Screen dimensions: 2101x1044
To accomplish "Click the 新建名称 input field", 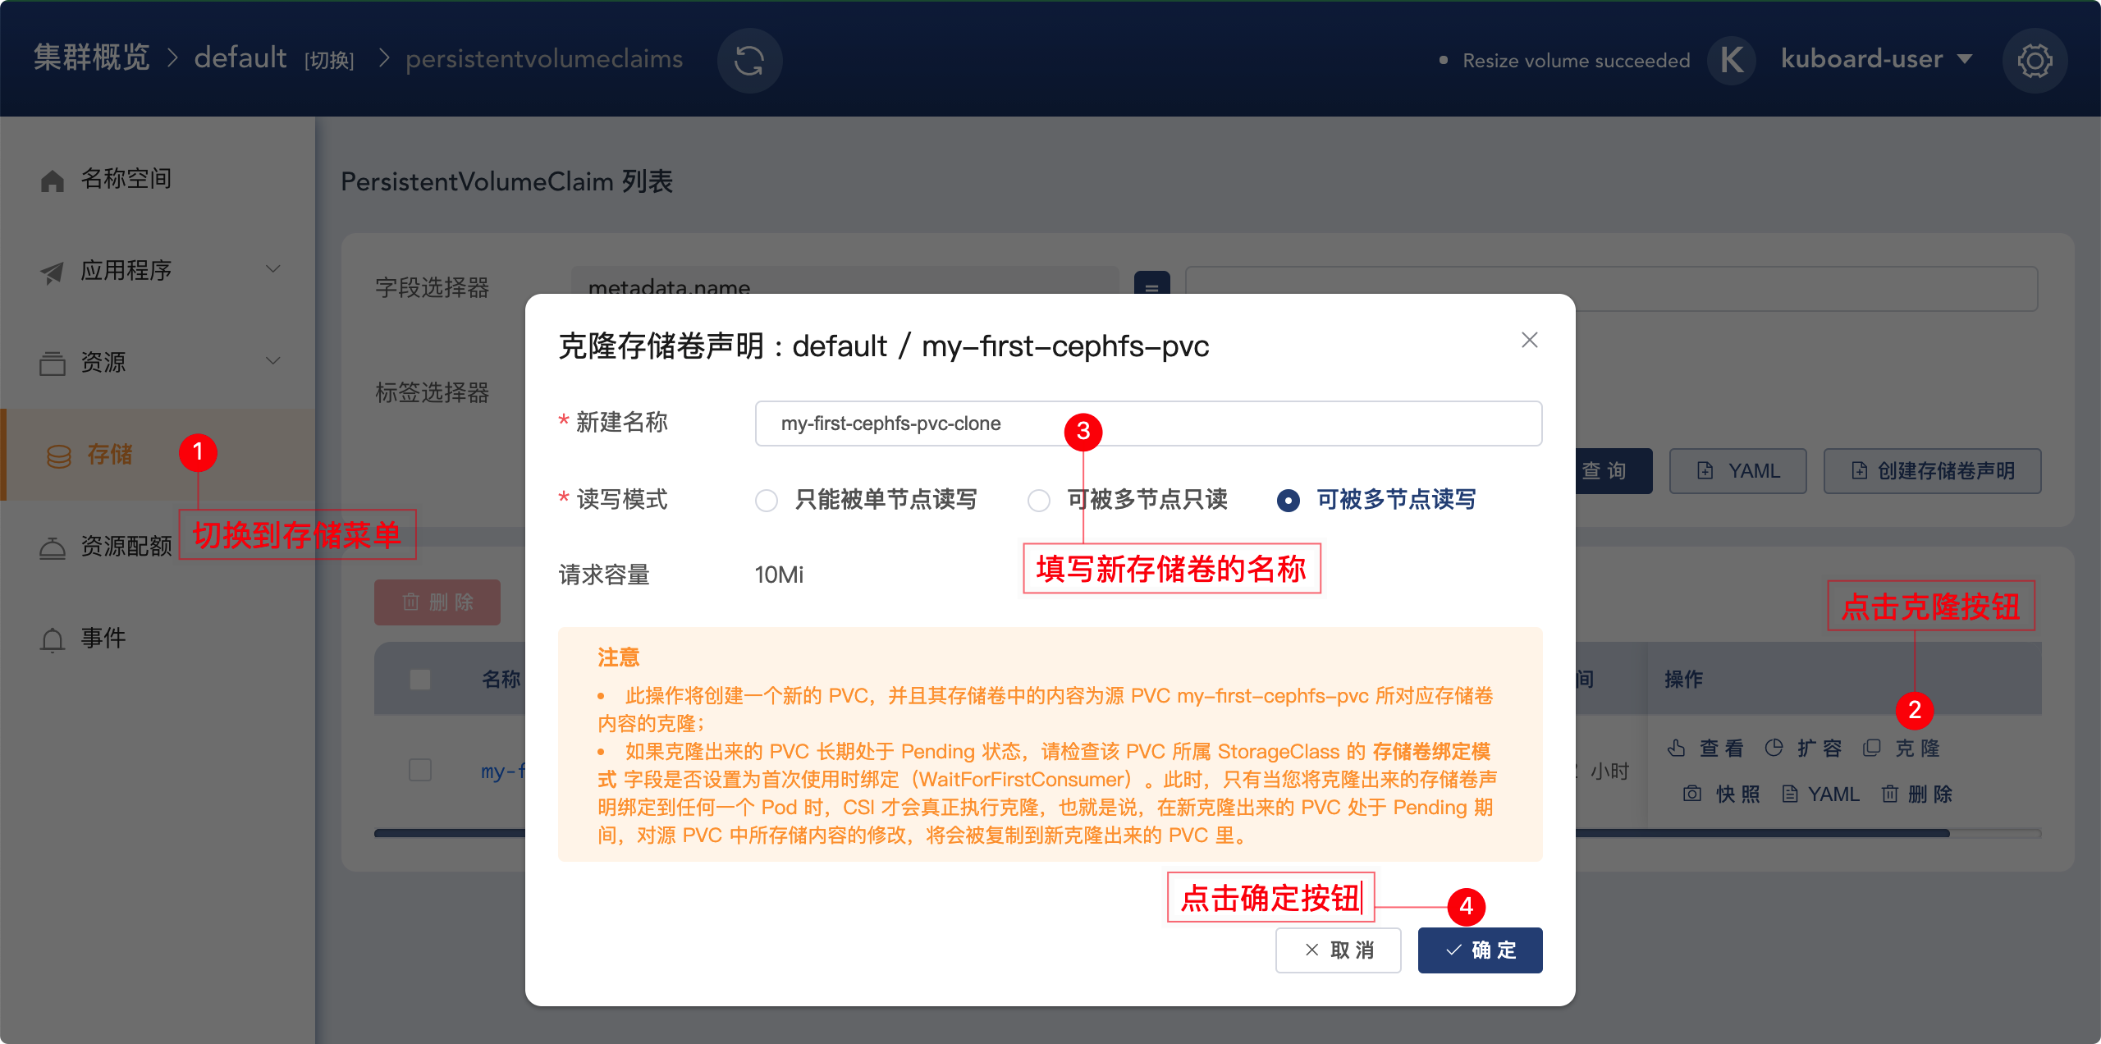I will [x=1148, y=424].
